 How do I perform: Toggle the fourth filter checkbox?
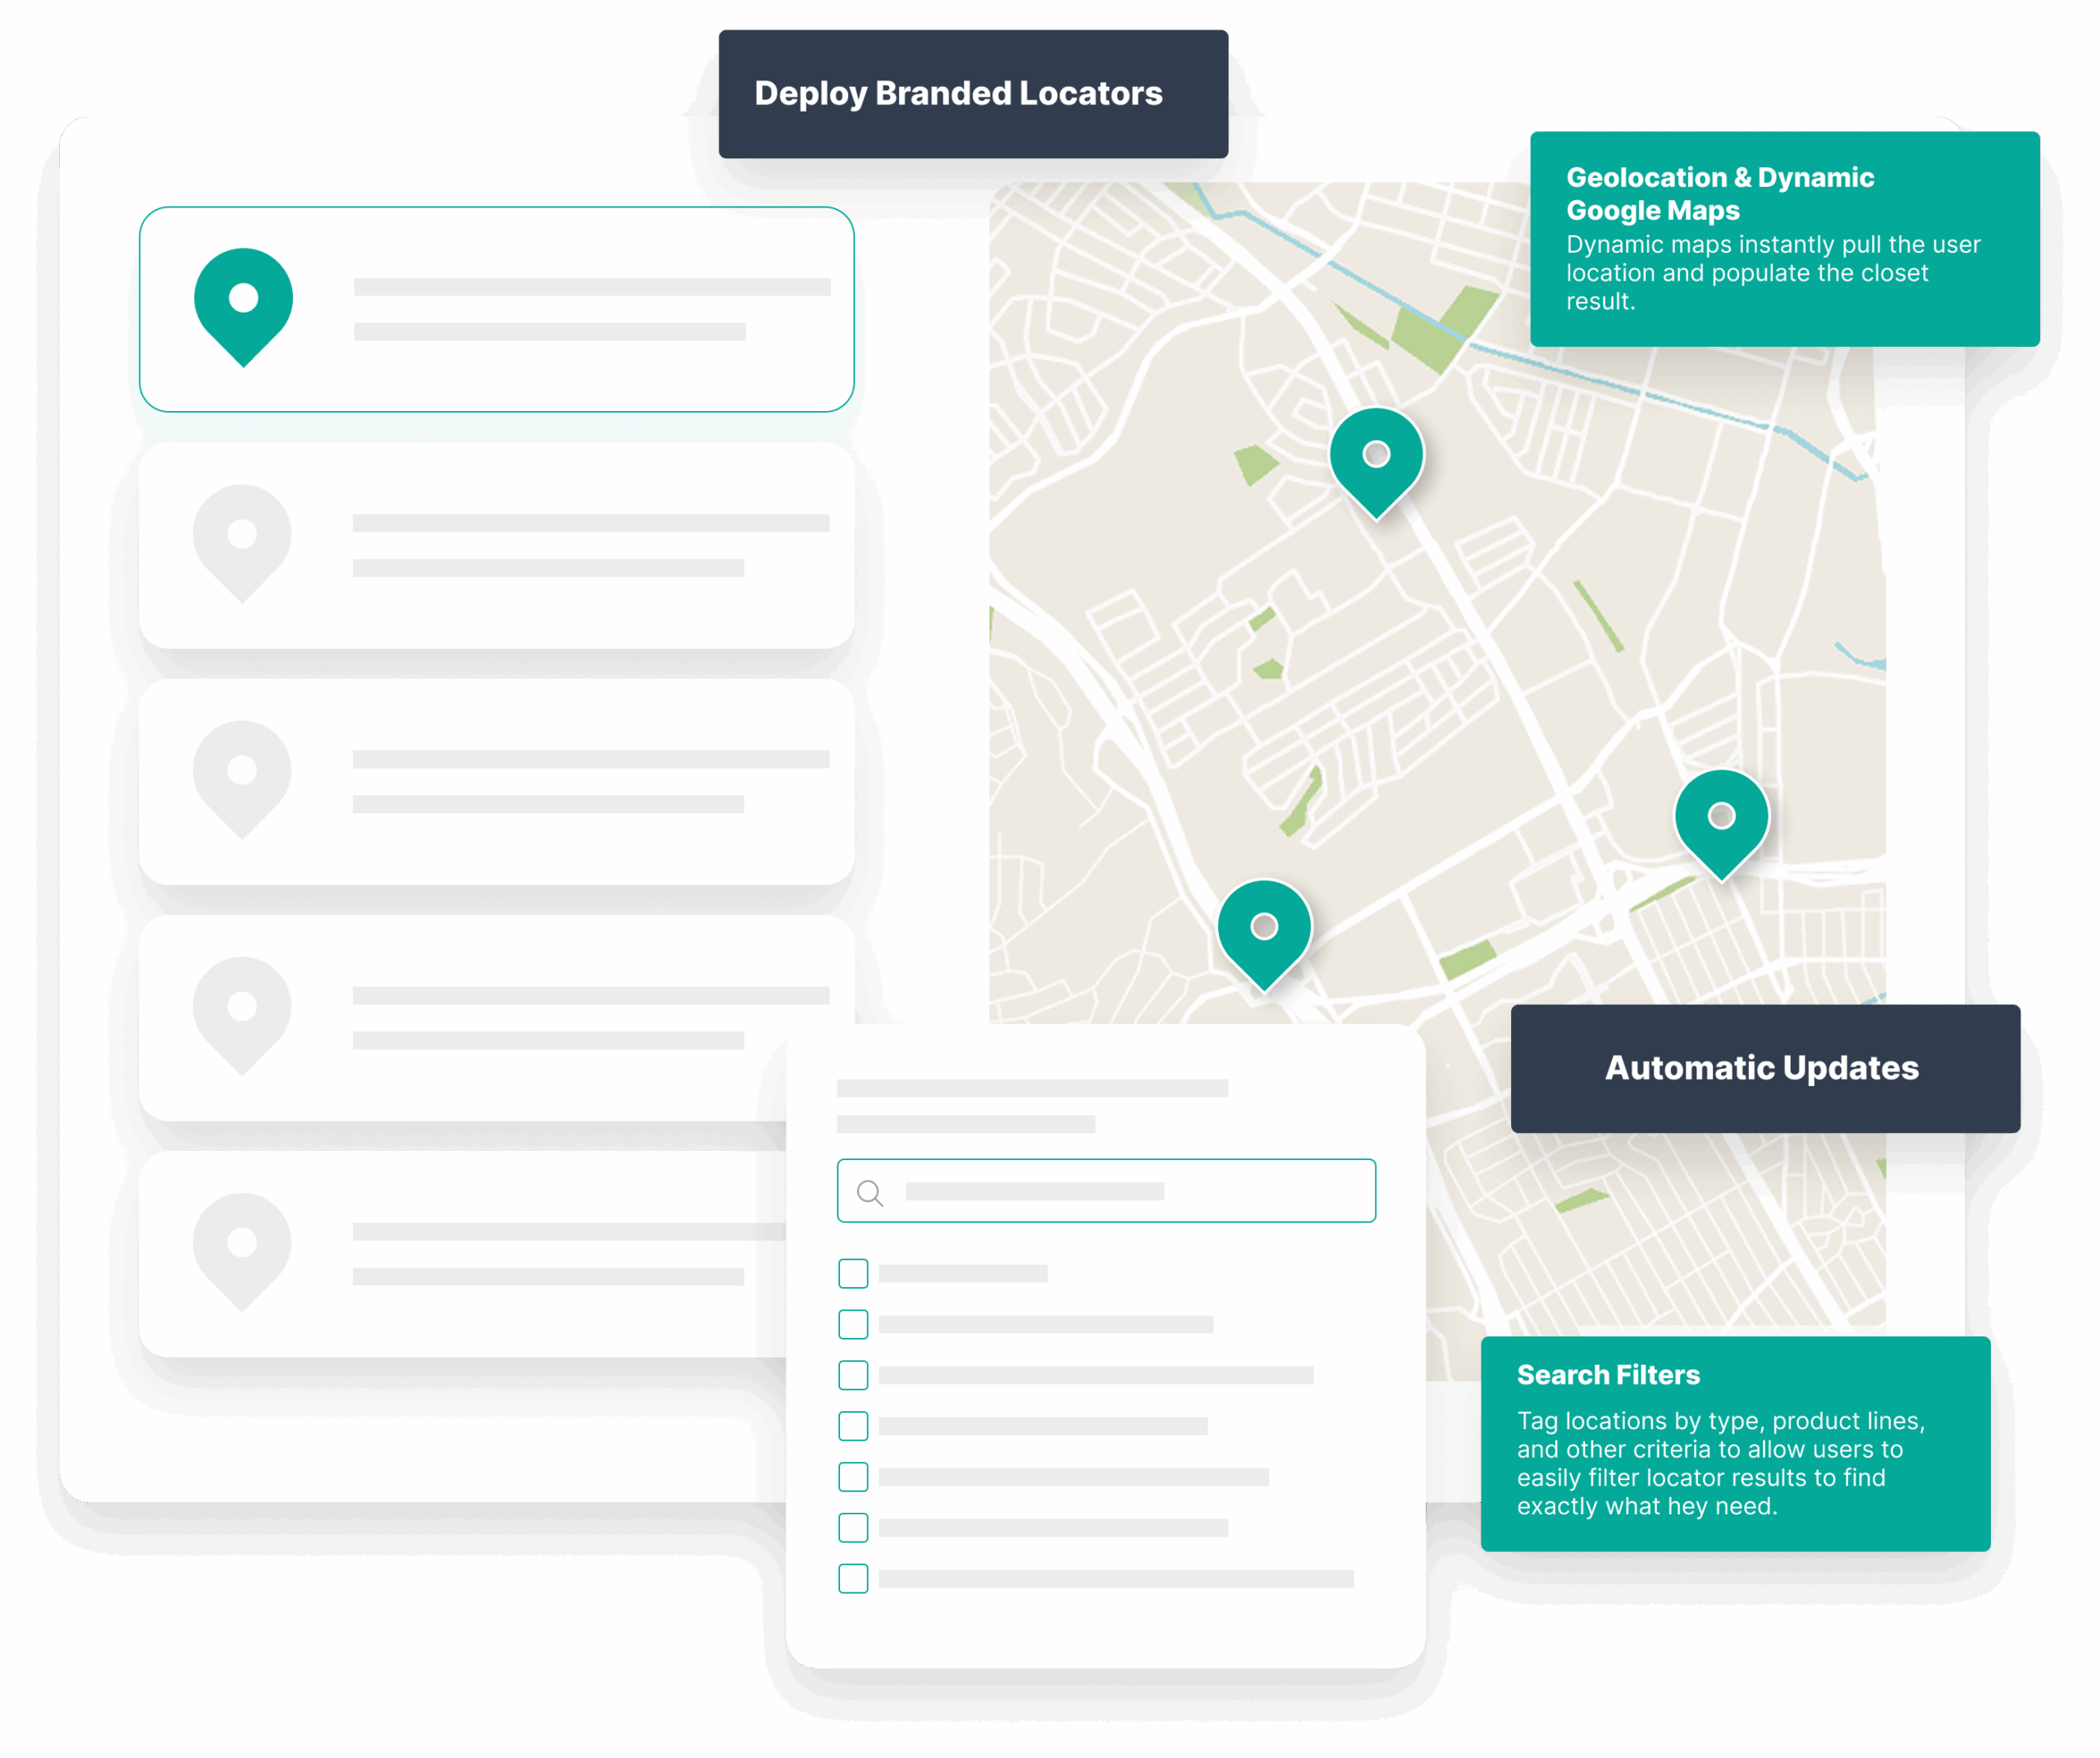click(853, 1426)
